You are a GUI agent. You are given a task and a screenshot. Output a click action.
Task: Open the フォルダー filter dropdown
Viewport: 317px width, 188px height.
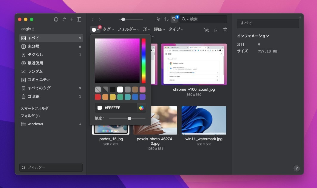click(129, 29)
